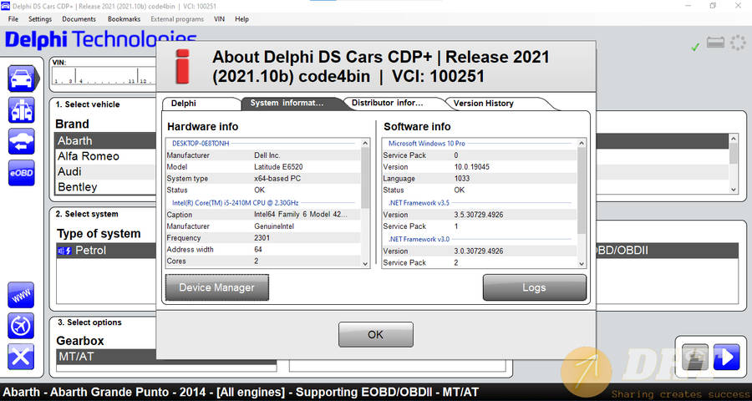Click the DESKTOP-0E8TONH hardware header
Viewport: 752px width, 401px height.
tap(201, 143)
